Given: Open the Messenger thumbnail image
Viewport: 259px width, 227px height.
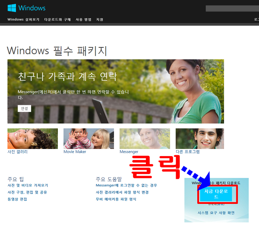Looking at the screenshot, I should click(x=145, y=139).
